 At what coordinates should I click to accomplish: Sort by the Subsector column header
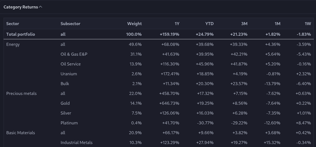pyautogui.click(x=70, y=24)
